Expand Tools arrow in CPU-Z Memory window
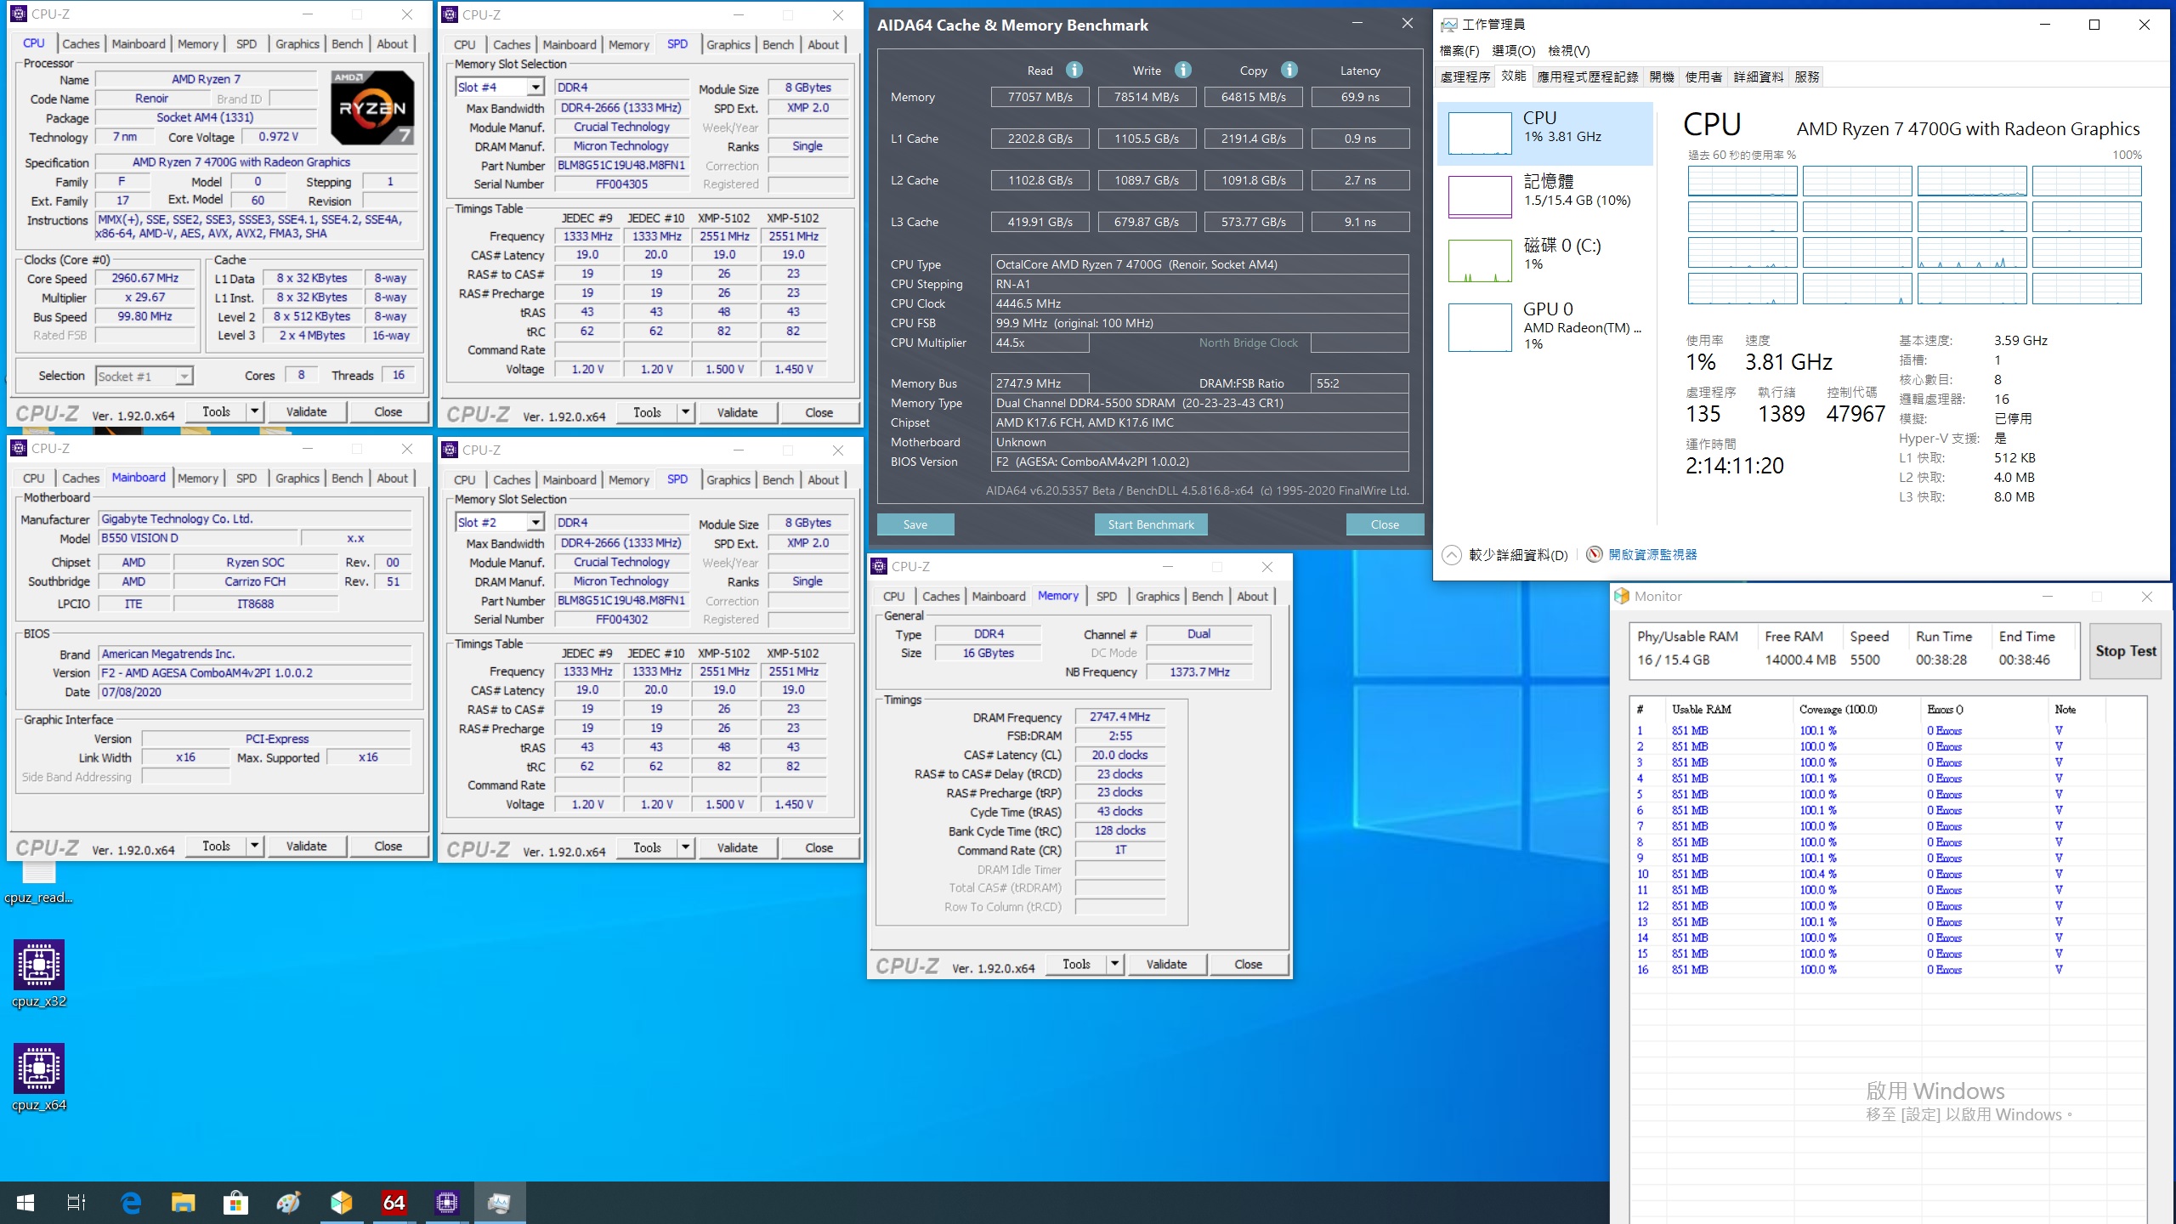The width and height of the screenshot is (2176, 1224). tap(1114, 964)
